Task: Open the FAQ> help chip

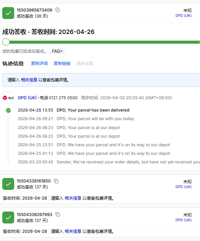Action: 57,51
